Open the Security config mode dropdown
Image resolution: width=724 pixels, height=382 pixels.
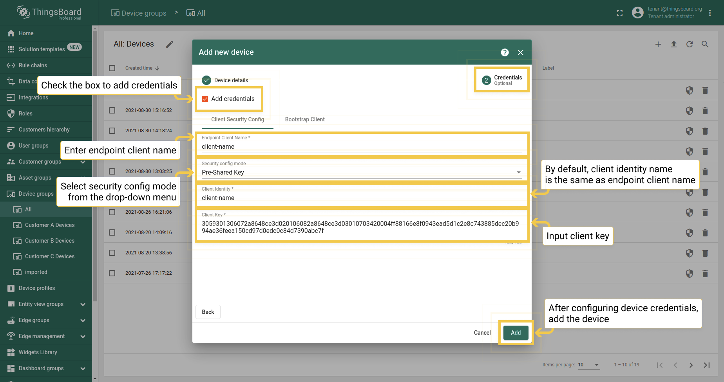pos(362,172)
